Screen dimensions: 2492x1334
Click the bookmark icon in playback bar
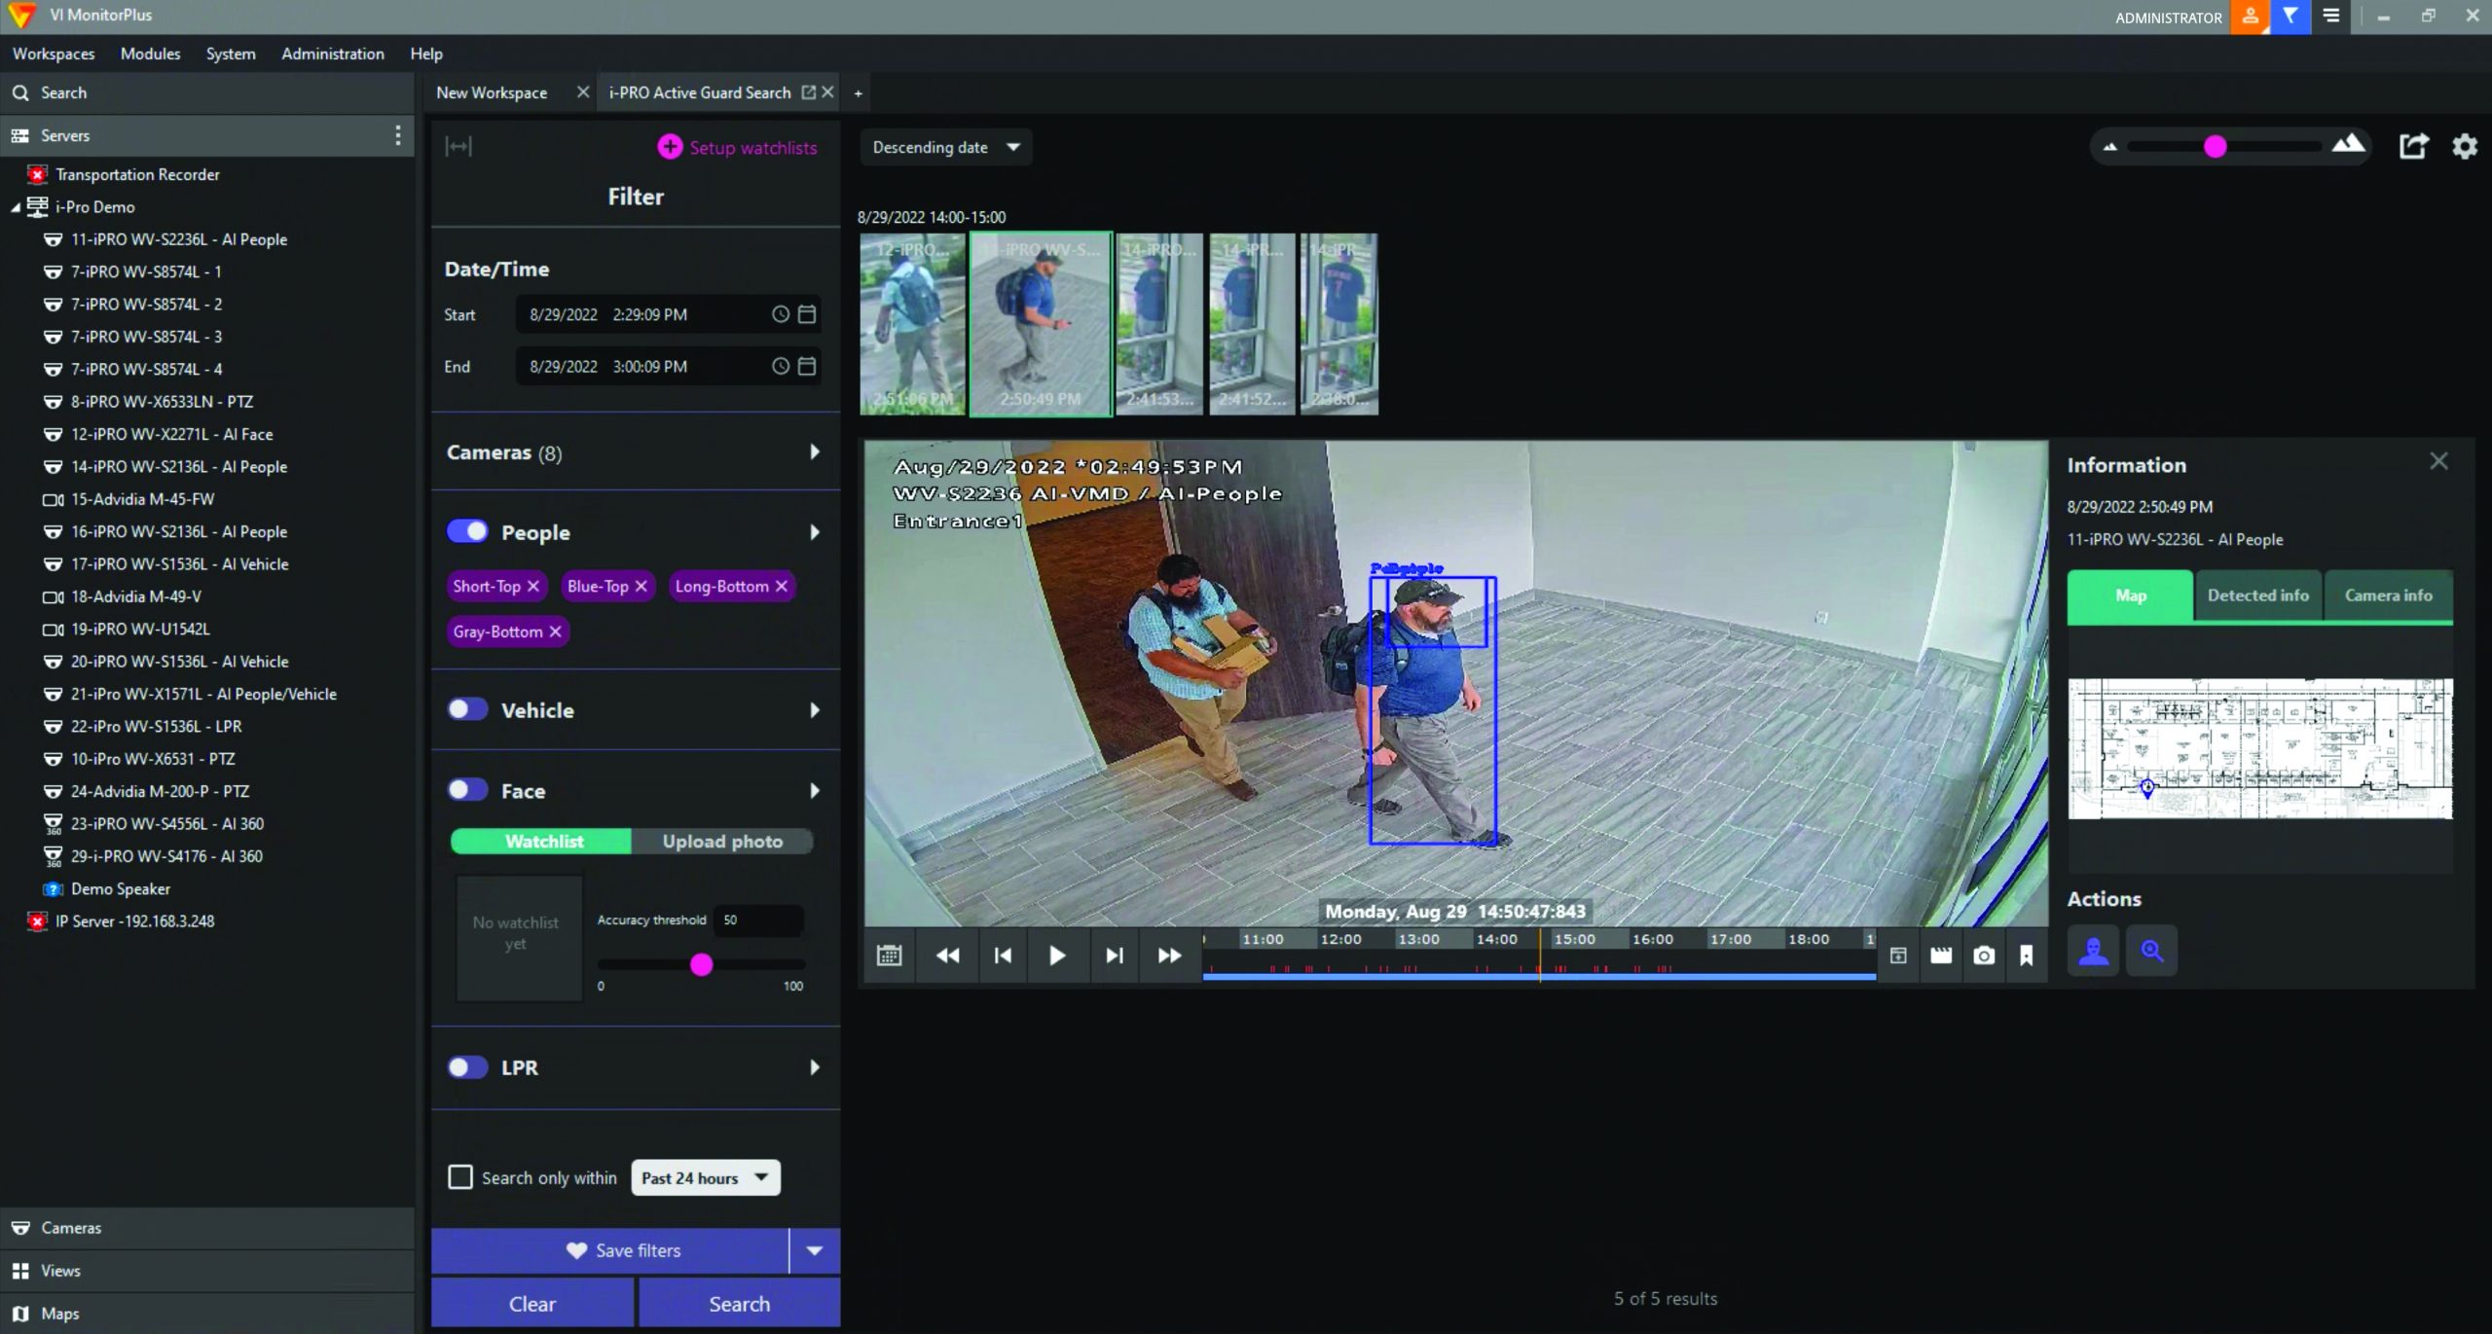[2026, 955]
